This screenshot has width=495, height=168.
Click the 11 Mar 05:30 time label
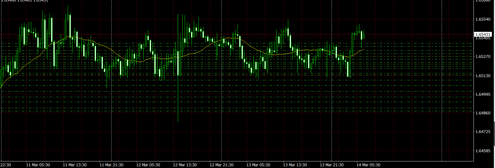pyautogui.click(x=38, y=165)
